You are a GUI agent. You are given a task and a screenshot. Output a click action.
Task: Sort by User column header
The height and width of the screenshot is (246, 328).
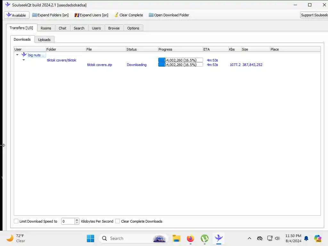tap(30, 49)
